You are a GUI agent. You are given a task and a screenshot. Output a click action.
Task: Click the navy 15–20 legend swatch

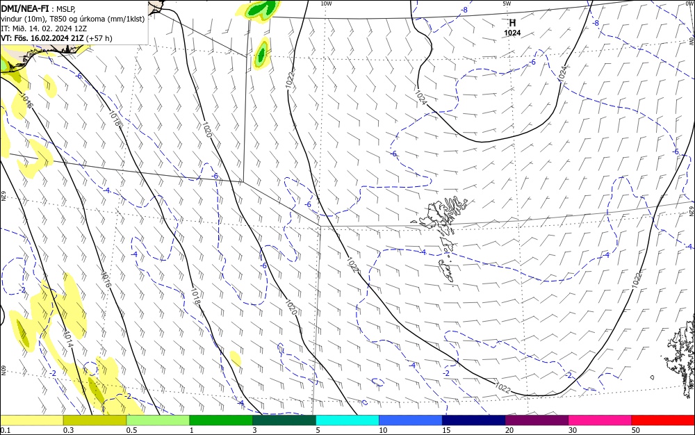point(474,420)
